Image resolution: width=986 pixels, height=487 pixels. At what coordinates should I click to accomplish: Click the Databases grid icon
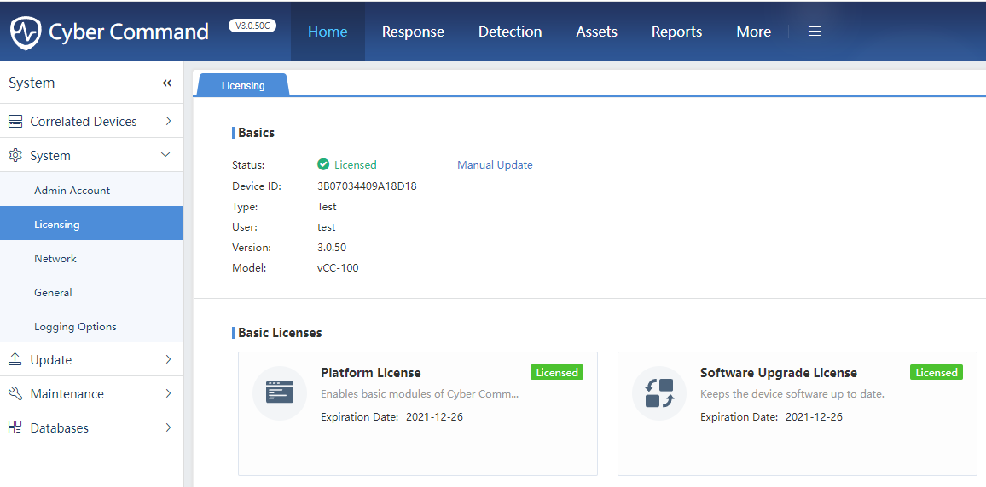15,427
